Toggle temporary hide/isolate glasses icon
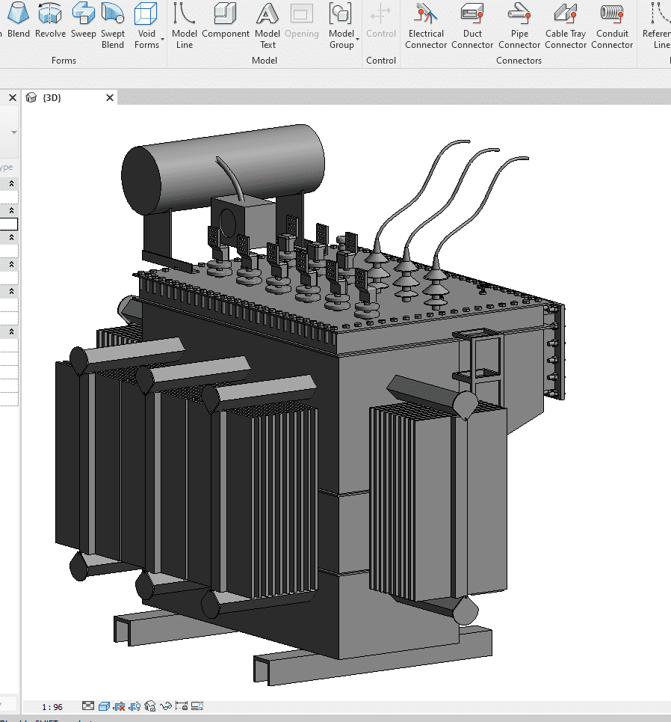The width and height of the screenshot is (671, 722). pyautogui.click(x=166, y=706)
